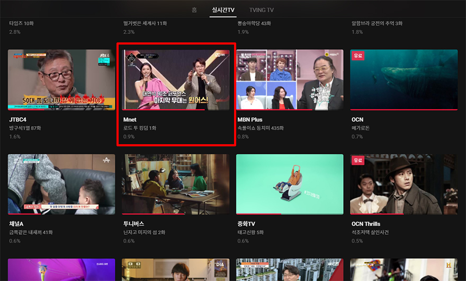
Task: Click the 투니버스 channel name
Action: coord(134,224)
